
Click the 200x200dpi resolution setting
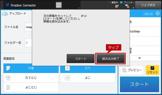(145, 31)
